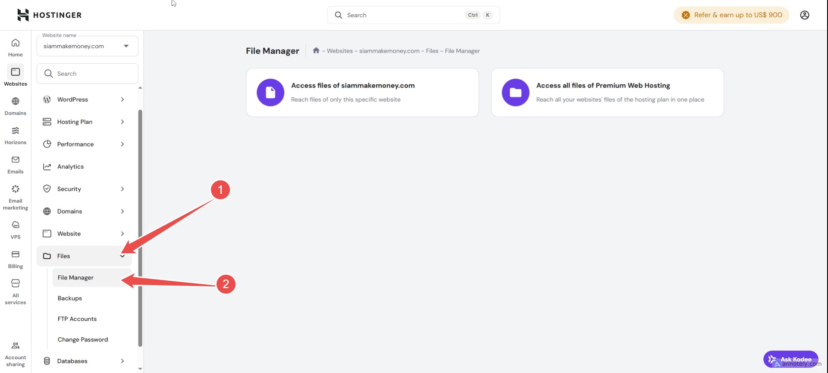Screen dimensions: 828x373
Task: Open Horizons from the left rail
Action: tap(16, 135)
